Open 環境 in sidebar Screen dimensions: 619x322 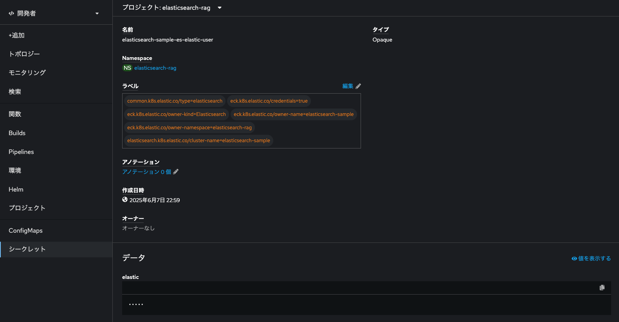tap(56, 170)
